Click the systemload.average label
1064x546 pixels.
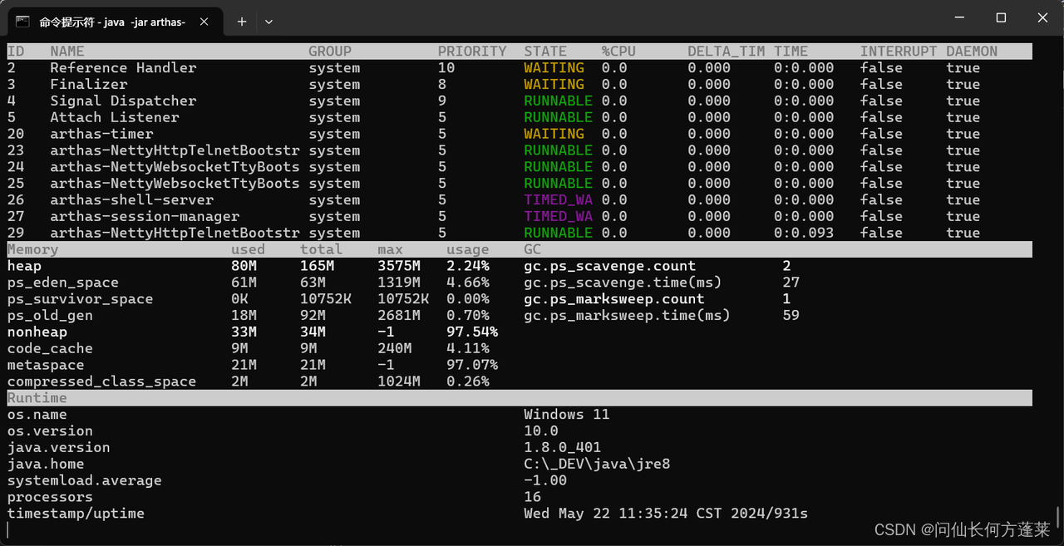click(85, 480)
